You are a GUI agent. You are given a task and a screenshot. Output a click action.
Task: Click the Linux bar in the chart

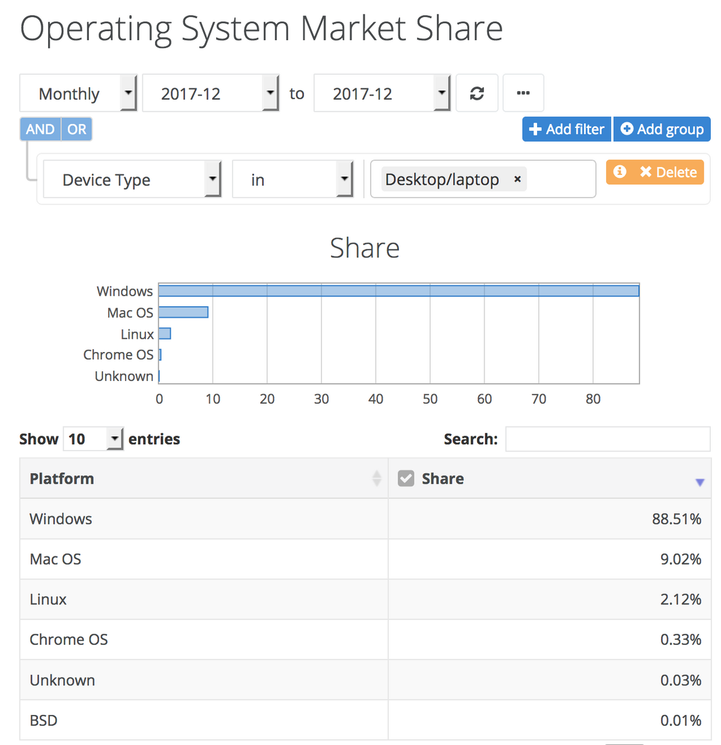(x=165, y=333)
